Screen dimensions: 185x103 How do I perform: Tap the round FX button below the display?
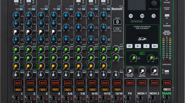pyautogui.click(x=131, y=16)
